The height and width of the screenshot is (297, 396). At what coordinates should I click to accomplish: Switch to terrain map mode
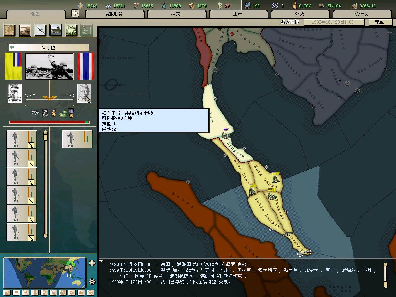click(x=7, y=293)
